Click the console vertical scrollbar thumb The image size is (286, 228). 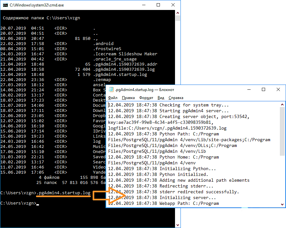click(x=178, y=18)
